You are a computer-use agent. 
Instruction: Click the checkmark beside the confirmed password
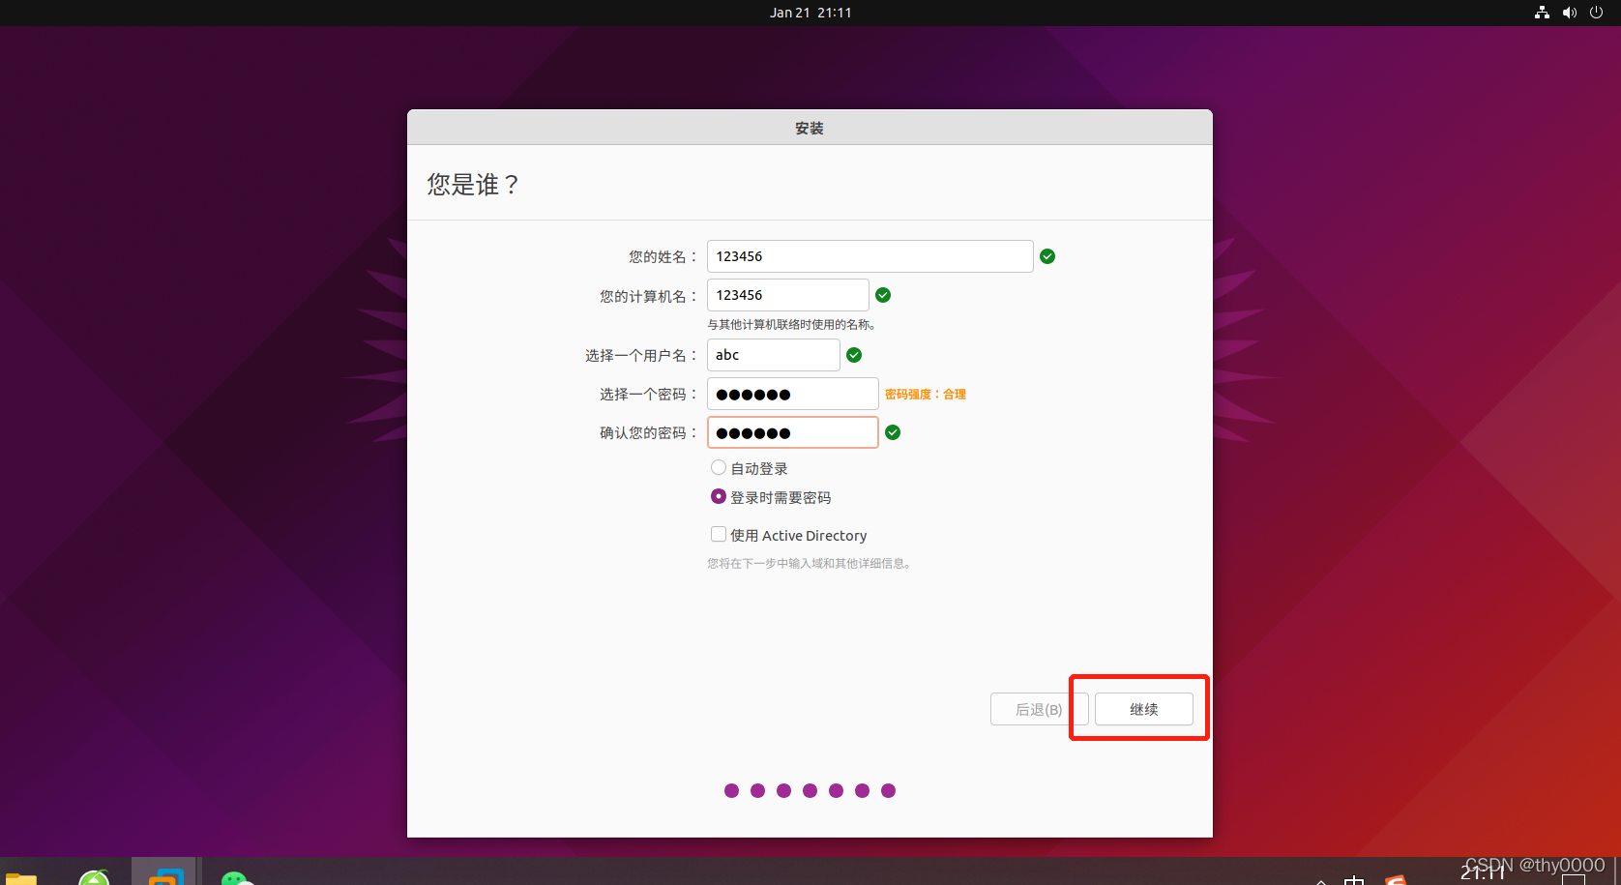(892, 432)
